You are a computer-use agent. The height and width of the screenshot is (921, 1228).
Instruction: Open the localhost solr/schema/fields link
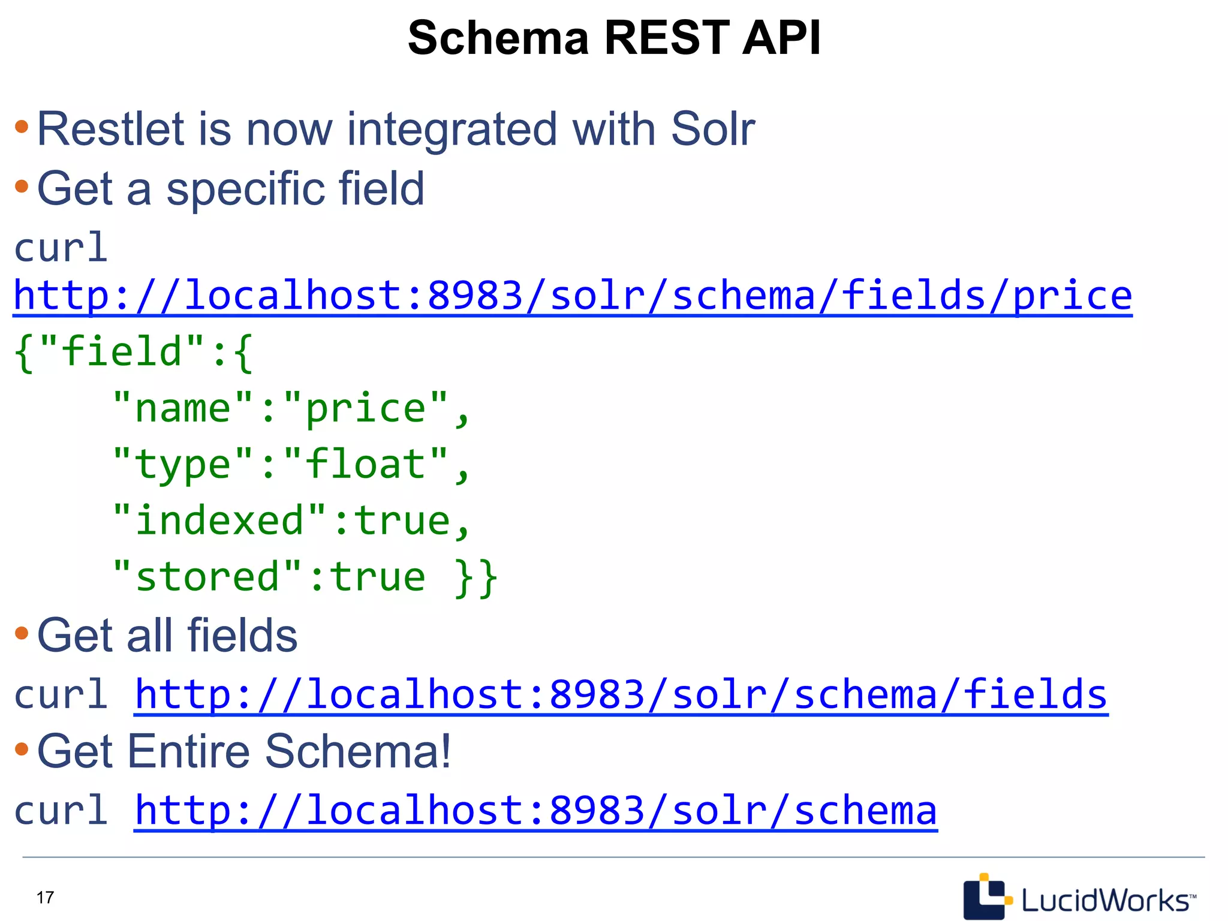pos(621,694)
